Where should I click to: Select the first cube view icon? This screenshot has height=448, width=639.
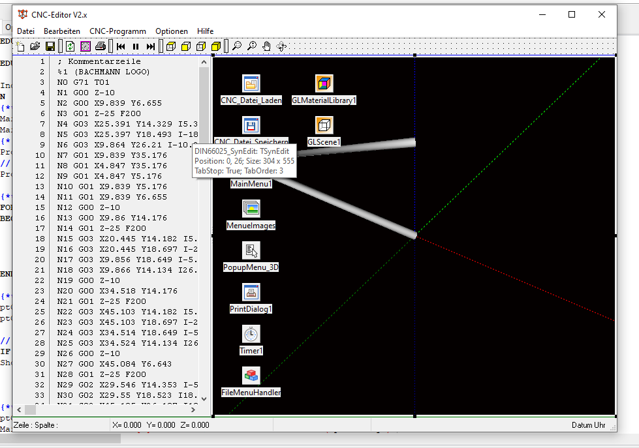(171, 46)
